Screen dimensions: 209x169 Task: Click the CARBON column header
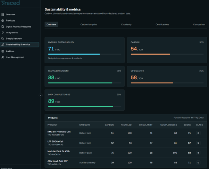[109, 125]
